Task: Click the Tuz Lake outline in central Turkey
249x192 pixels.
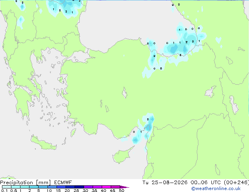Action: (124, 92)
